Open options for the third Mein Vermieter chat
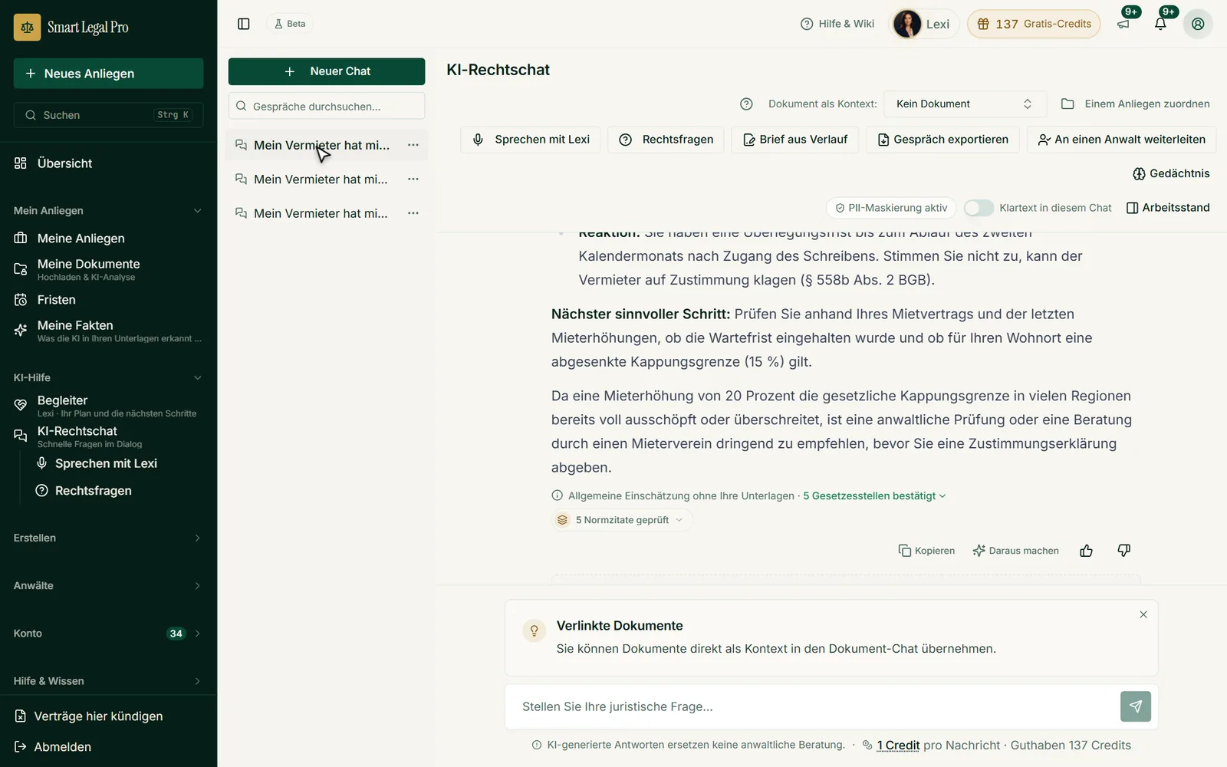This screenshot has width=1227, height=767. (x=413, y=213)
